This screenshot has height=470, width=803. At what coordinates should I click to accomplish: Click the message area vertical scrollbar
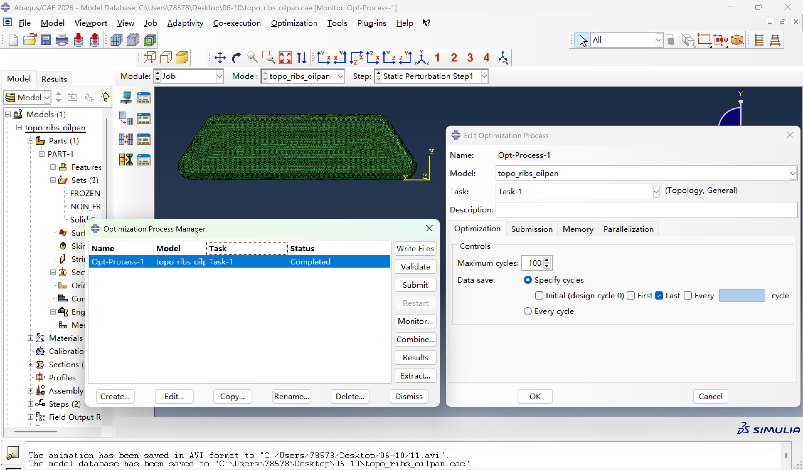[786, 456]
